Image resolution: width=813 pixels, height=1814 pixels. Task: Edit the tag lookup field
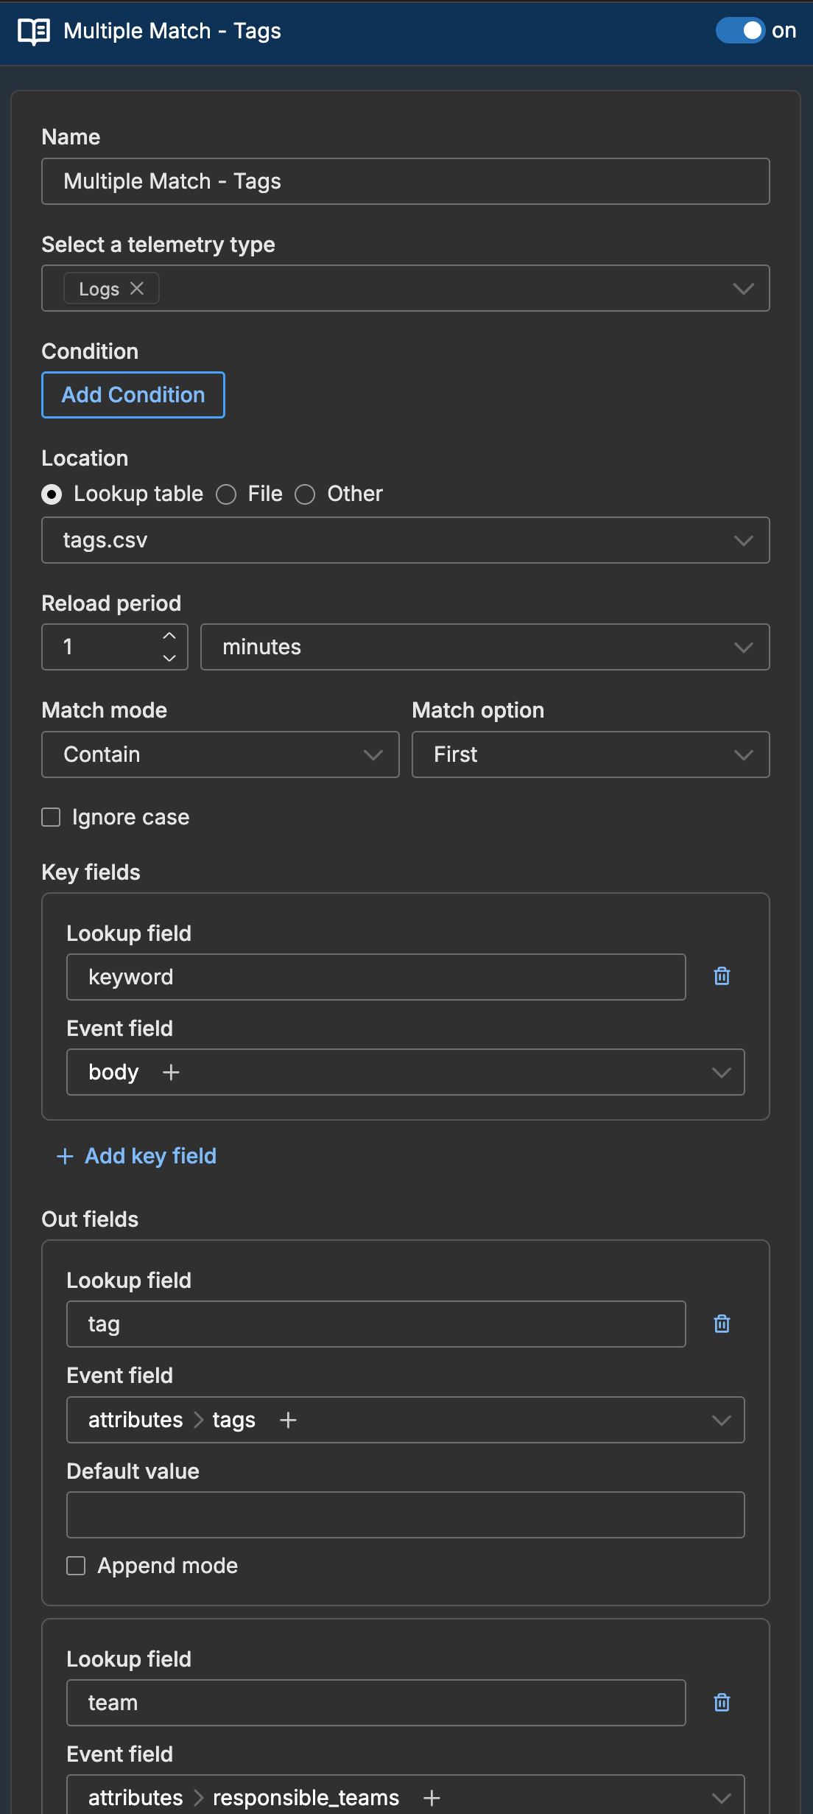376,1324
